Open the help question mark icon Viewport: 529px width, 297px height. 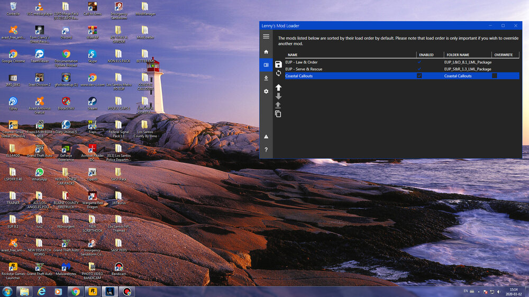(x=266, y=150)
